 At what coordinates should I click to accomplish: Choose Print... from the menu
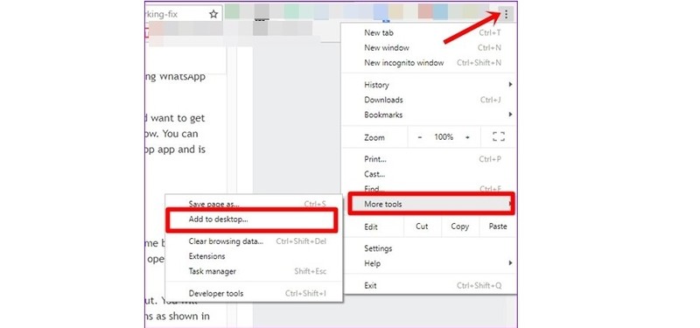click(x=429, y=159)
